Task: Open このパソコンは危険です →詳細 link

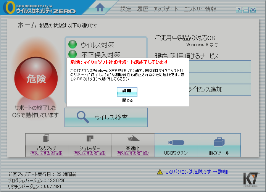Action: 197,172
